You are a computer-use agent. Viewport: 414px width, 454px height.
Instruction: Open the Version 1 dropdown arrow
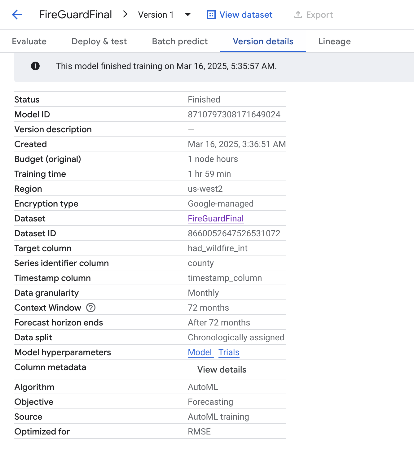pyautogui.click(x=187, y=15)
